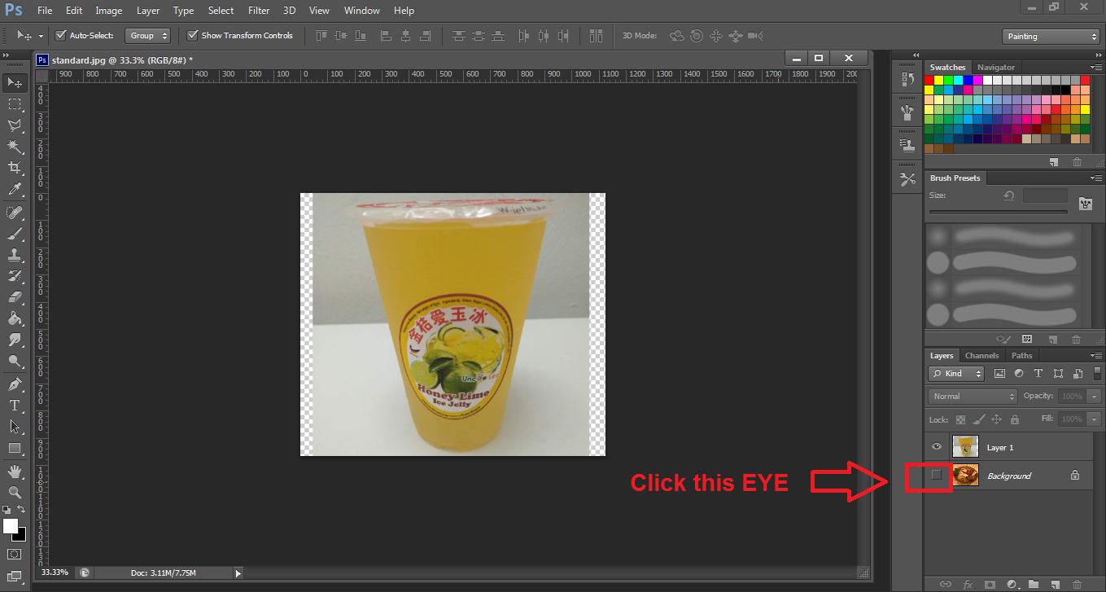Switch to the Navigator tab
This screenshot has height=592, width=1106.
click(x=996, y=68)
